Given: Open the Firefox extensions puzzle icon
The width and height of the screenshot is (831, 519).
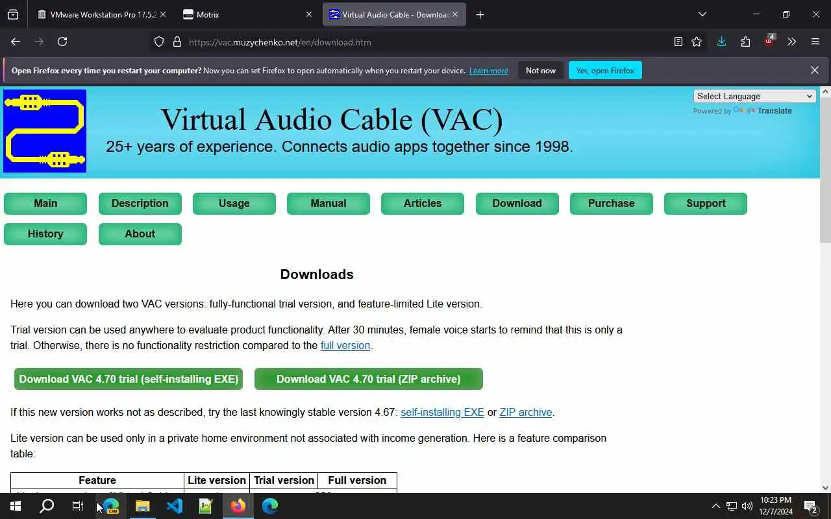Looking at the screenshot, I should (x=745, y=42).
